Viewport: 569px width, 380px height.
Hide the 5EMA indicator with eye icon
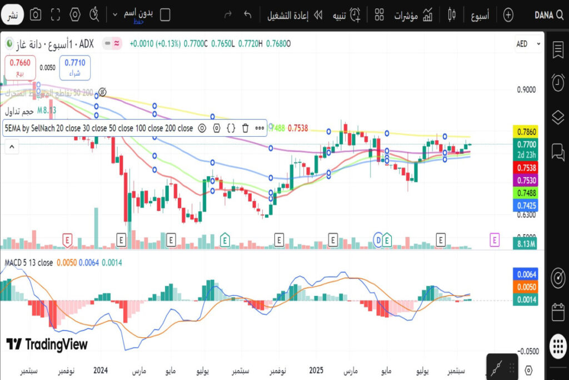coord(202,128)
